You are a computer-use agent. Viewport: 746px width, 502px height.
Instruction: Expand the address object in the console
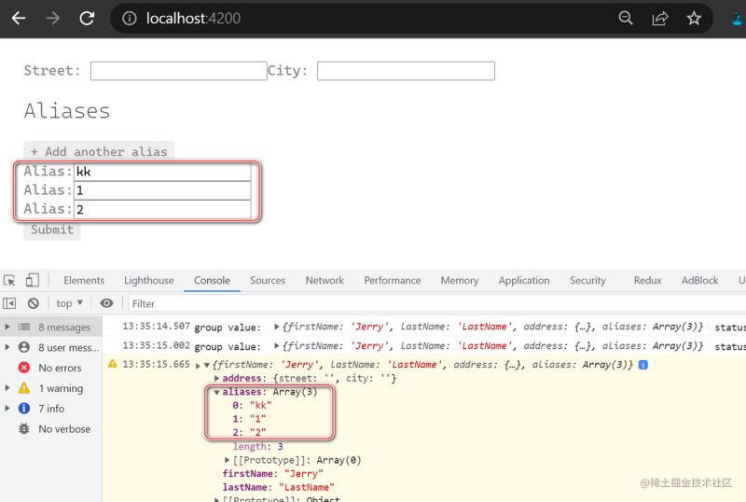click(217, 378)
